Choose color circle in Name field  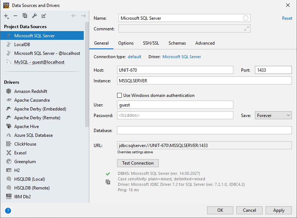(245, 18)
